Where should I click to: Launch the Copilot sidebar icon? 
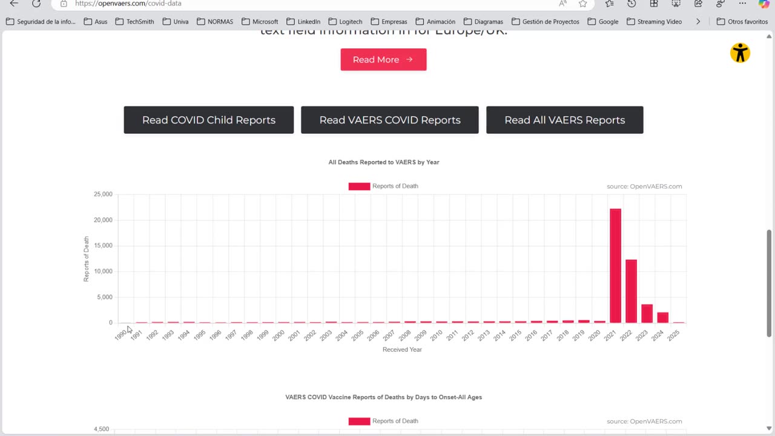coord(764,4)
